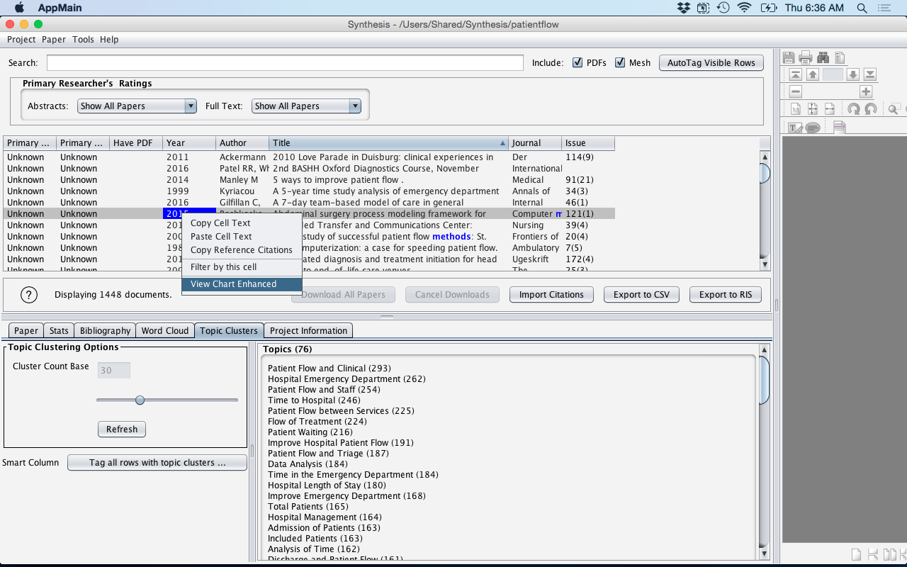
Task: Open Abstracts Show All Papers dropdown
Action: (x=137, y=106)
